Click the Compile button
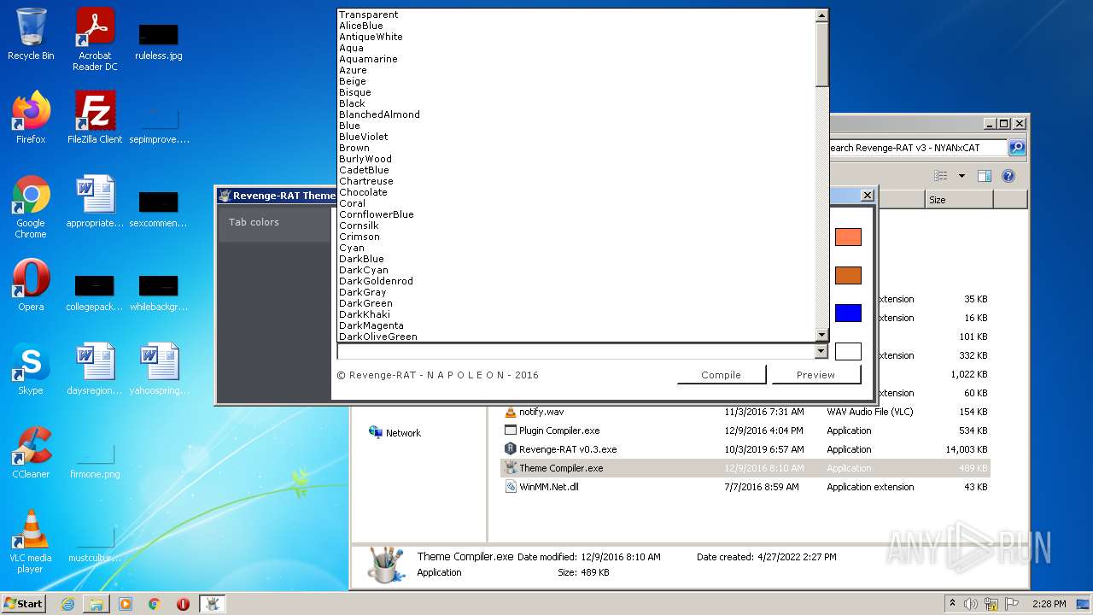The height and width of the screenshot is (615, 1093). (x=722, y=375)
